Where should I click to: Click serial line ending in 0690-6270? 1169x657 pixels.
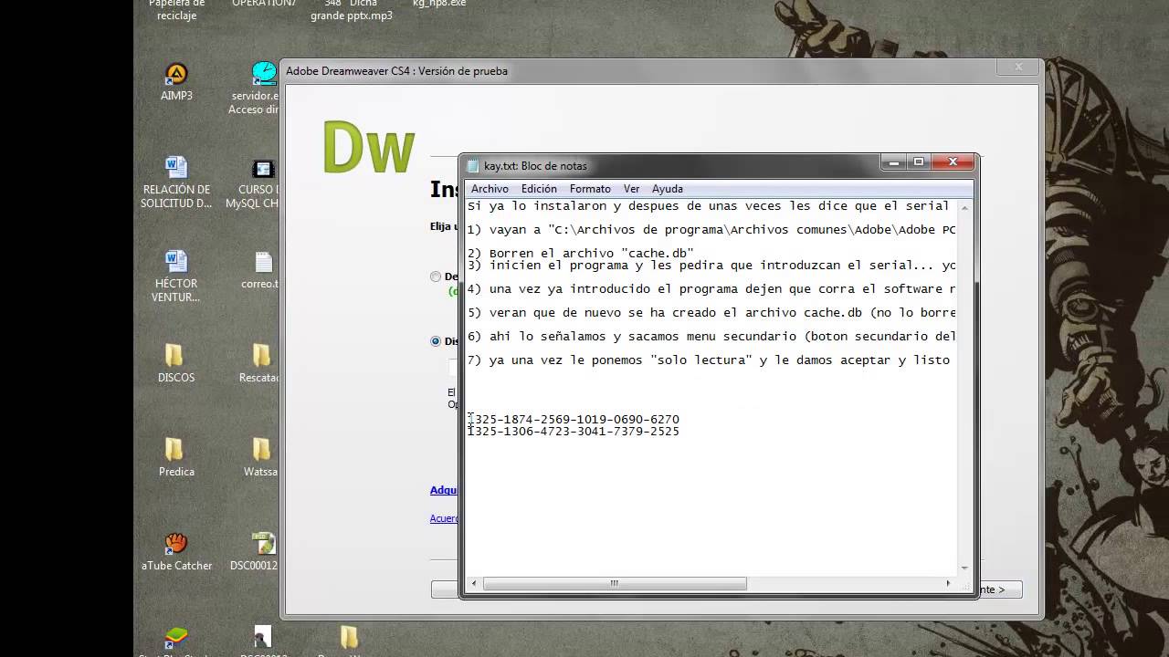click(574, 420)
